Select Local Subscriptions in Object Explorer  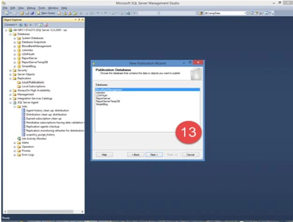[x=33, y=86]
